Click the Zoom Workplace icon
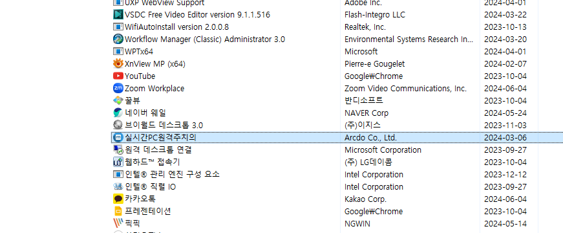The width and height of the screenshot is (563, 233). click(x=118, y=89)
